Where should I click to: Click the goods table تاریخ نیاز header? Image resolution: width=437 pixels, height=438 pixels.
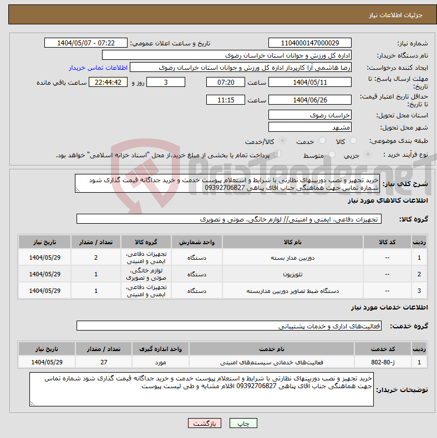point(45,242)
